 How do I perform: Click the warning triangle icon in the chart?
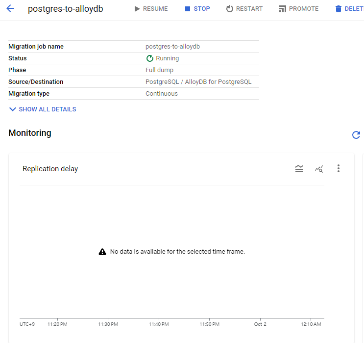pyautogui.click(x=102, y=252)
